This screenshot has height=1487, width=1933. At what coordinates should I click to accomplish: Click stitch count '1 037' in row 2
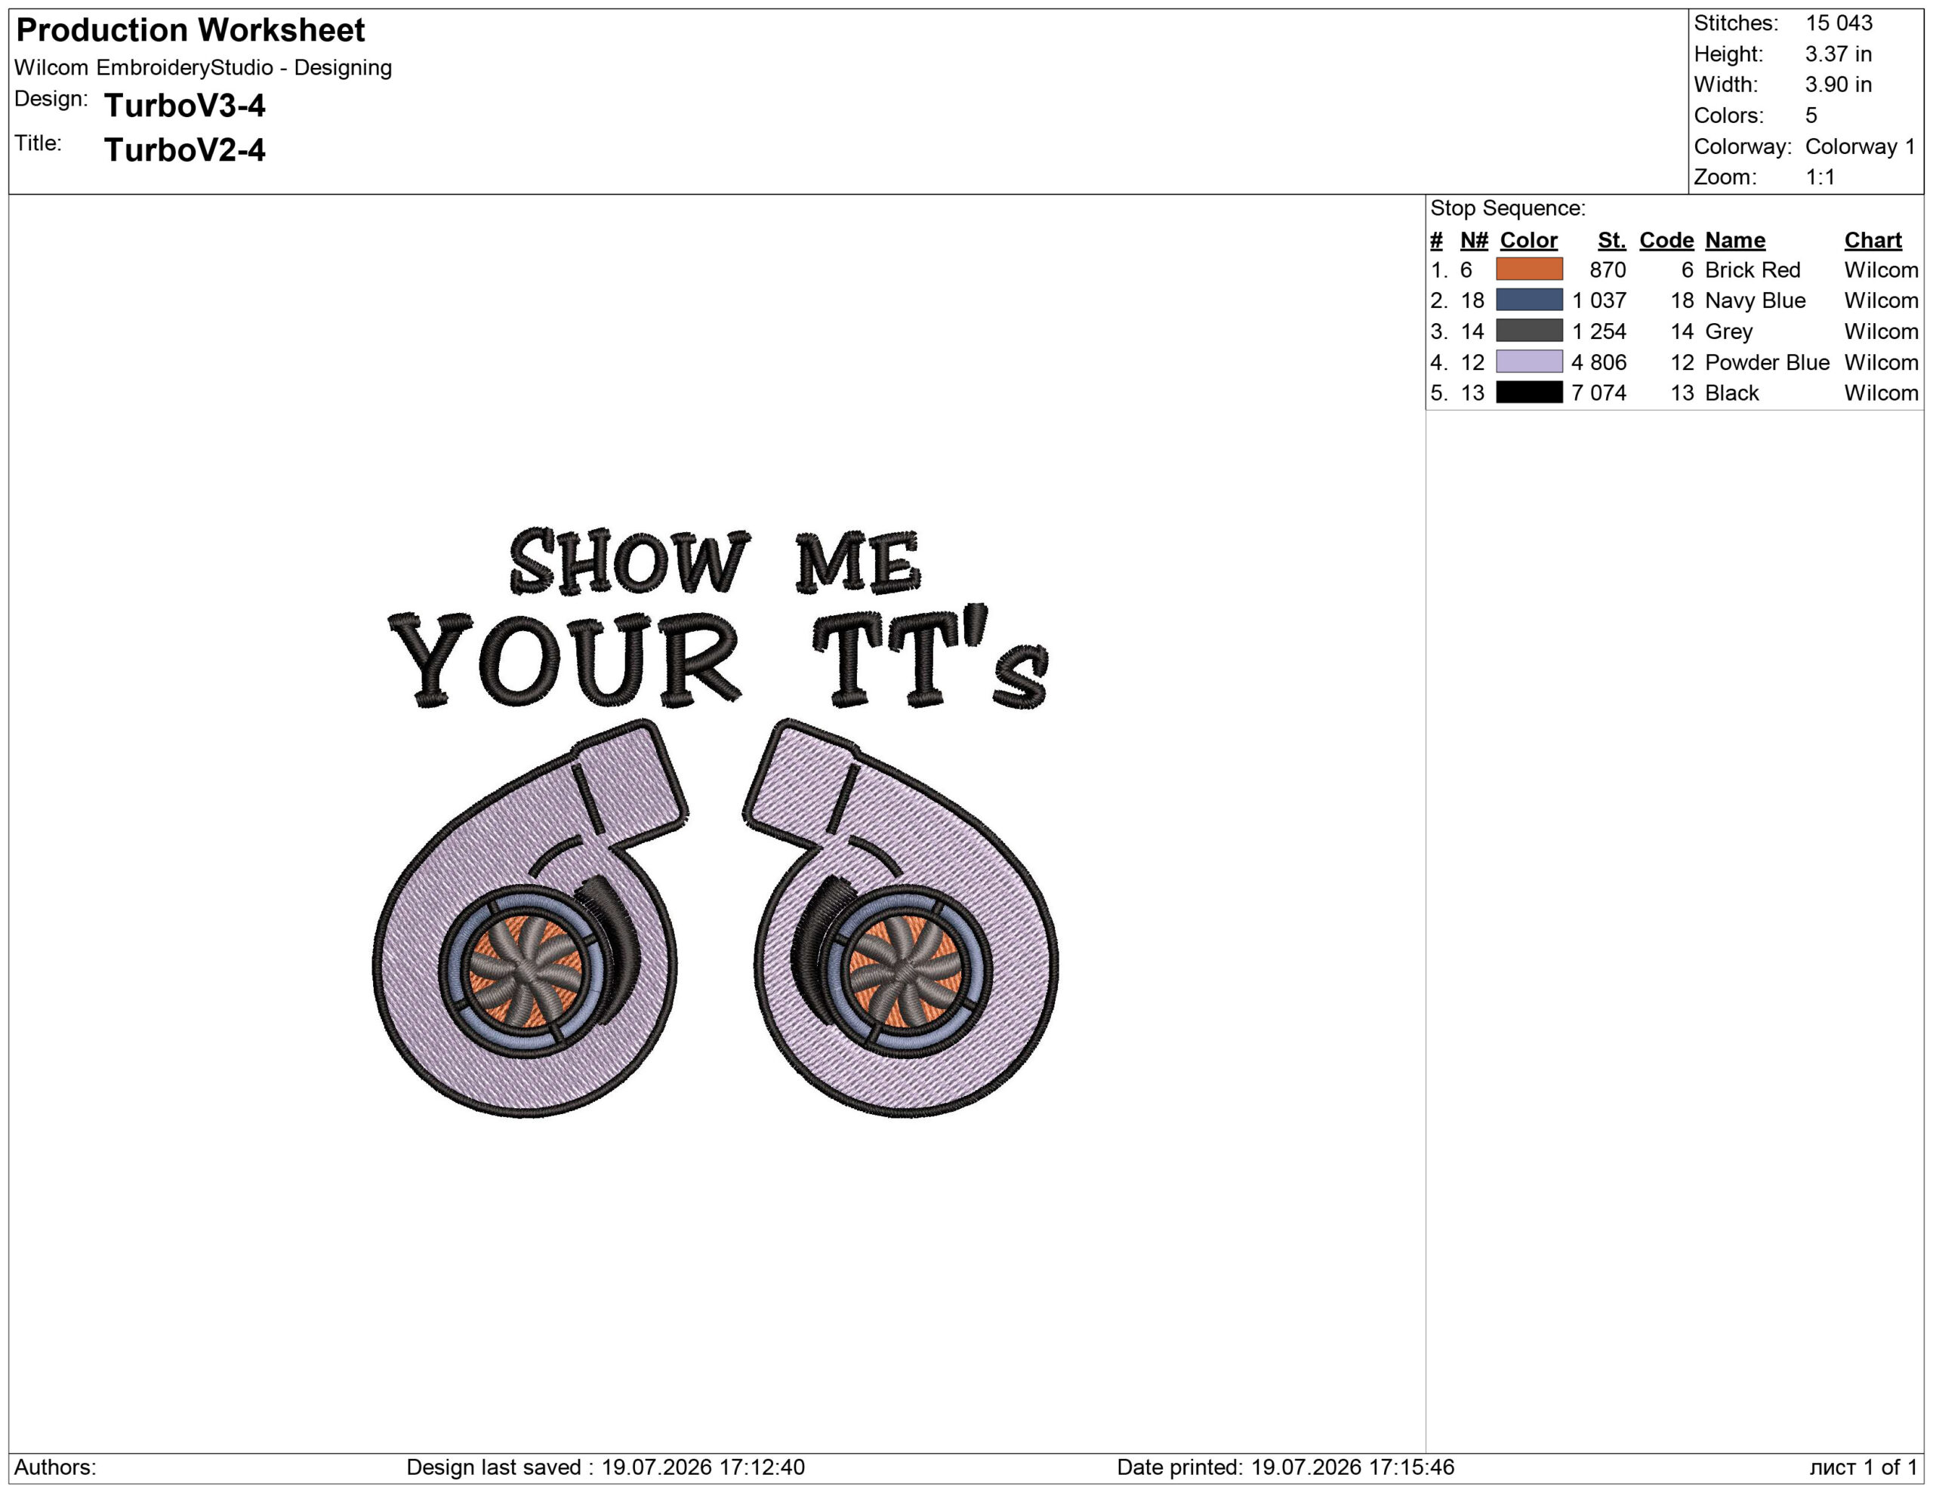coord(1599,300)
